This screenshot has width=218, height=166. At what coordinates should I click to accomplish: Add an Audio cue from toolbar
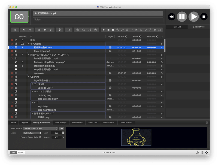tap(24, 30)
